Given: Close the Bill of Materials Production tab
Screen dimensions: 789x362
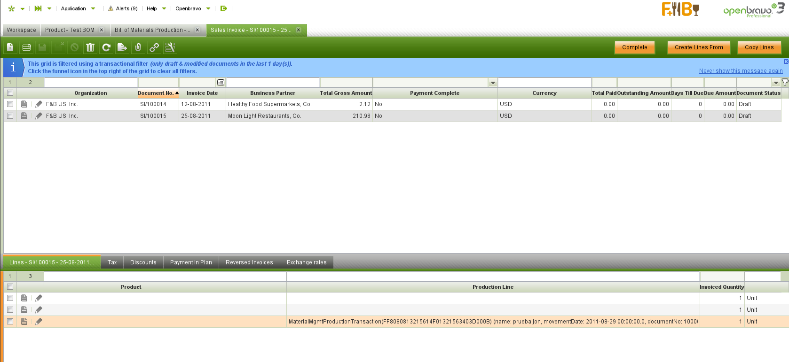Looking at the screenshot, I should (x=197, y=30).
